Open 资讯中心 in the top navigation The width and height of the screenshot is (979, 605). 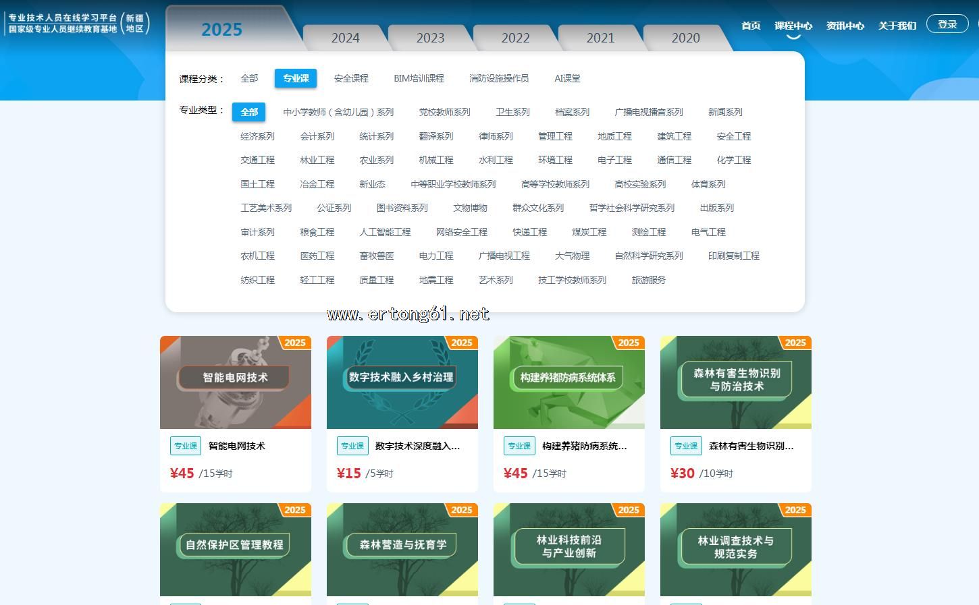(x=845, y=26)
